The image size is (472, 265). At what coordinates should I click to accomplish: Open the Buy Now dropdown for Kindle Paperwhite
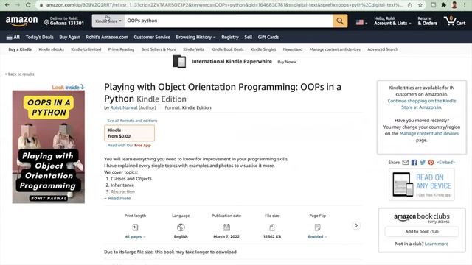tap(287, 62)
